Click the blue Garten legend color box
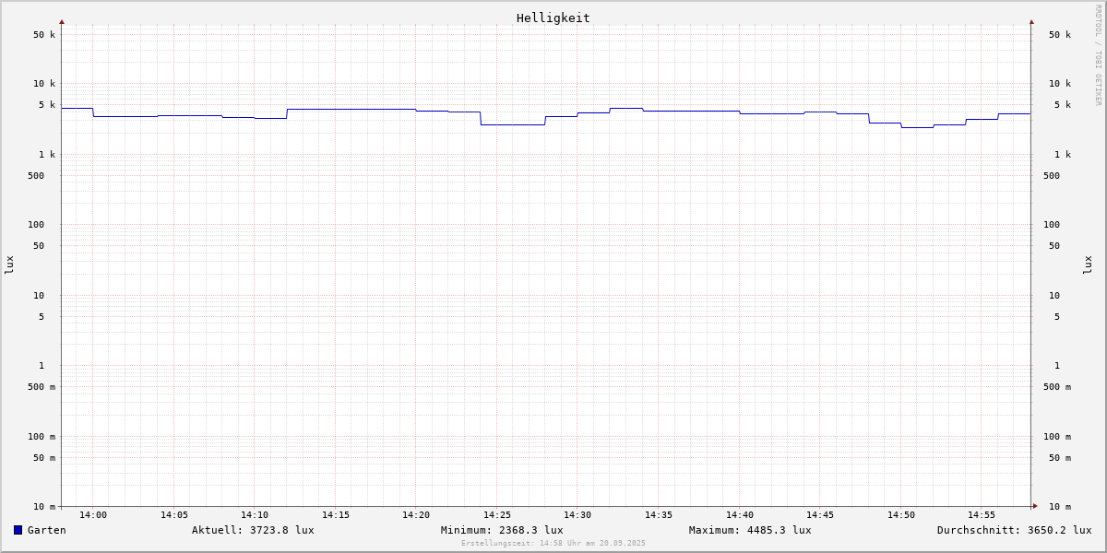1107x553 pixels. [18, 530]
